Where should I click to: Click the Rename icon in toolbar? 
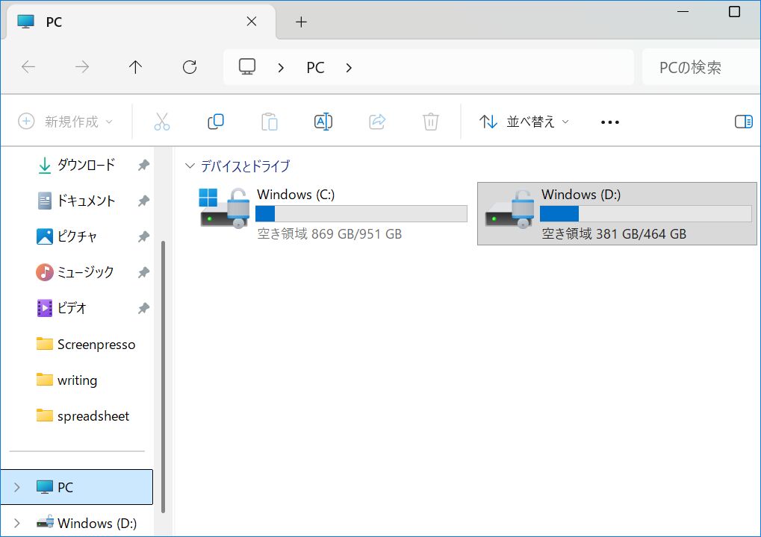(323, 122)
